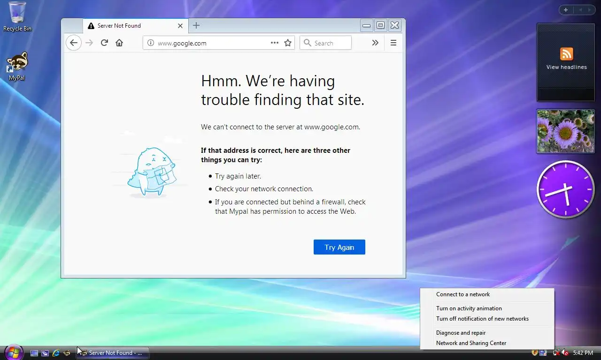The width and height of the screenshot is (601, 360).
Task: Open the Recycle Bin desktop icon
Action: [x=17, y=17]
